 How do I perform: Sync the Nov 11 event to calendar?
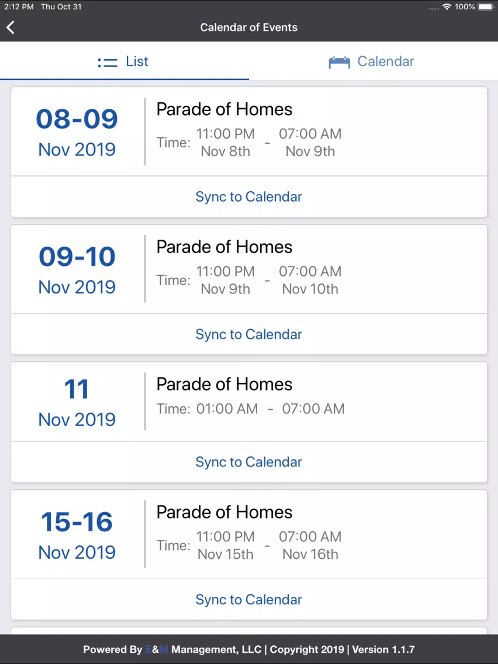[248, 462]
